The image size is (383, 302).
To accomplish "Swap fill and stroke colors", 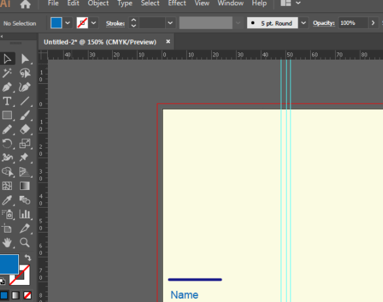I will (28, 257).
